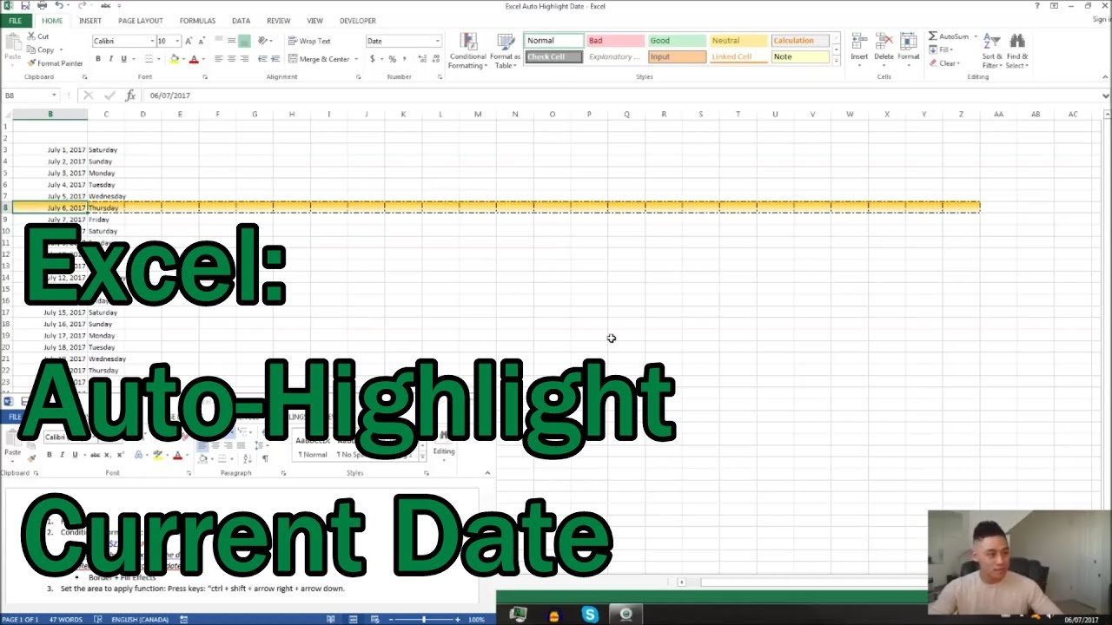The height and width of the screenshot is (625, 1112).
Task: Click the AutoSum sigma icon
Action: [933, 36]
